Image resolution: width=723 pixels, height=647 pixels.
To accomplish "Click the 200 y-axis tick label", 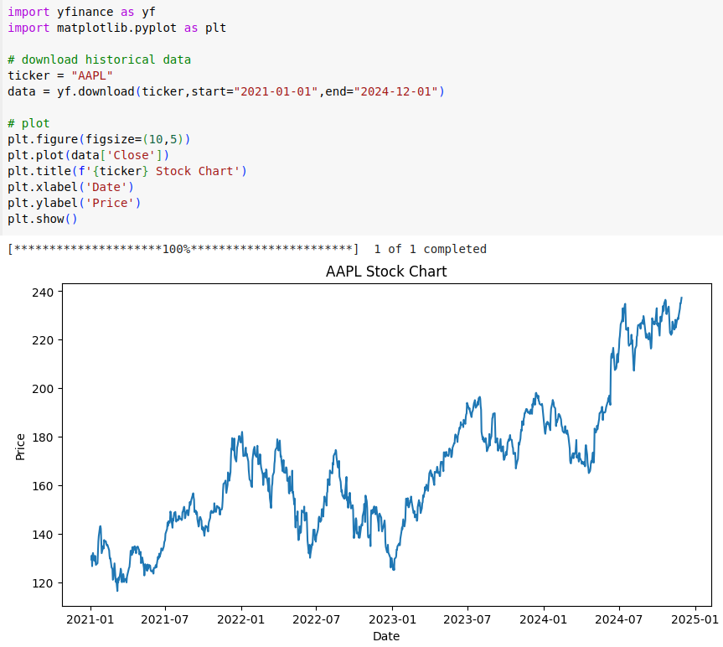I will click(x=43, y=389).
